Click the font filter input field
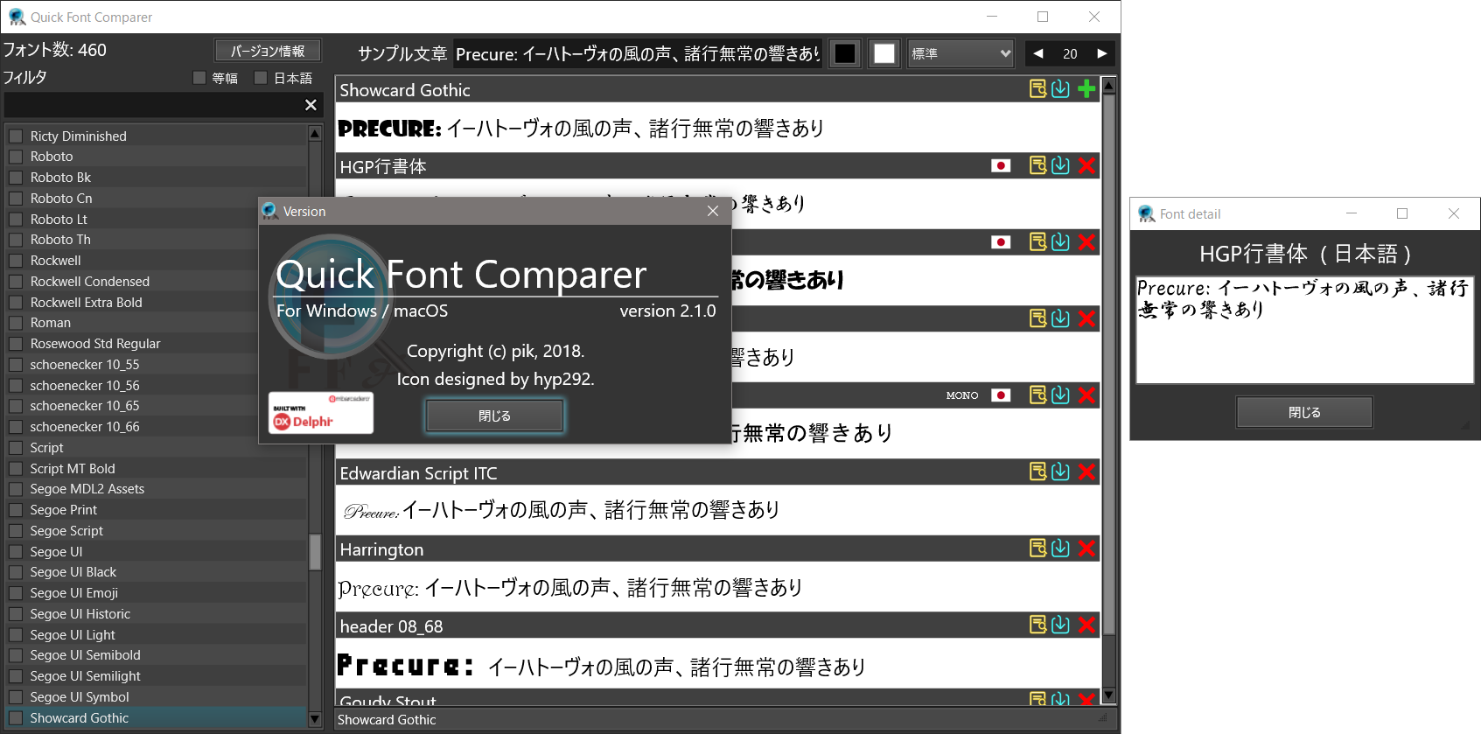Screen dimensions: 1481x734 pyautogui.click(x=153, y=105)
